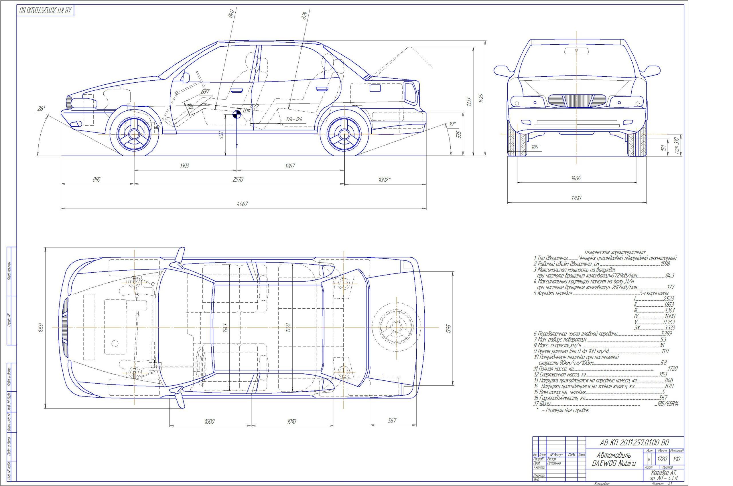Viewport: 733px width, 486px height.
Task: Click the 19° departure angle label
Action: pos(452,124)
